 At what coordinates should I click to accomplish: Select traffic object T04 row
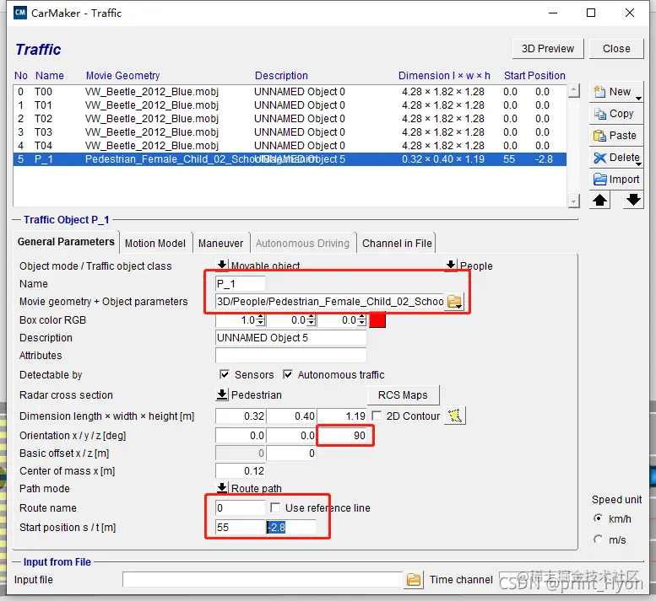pos(290,145)
